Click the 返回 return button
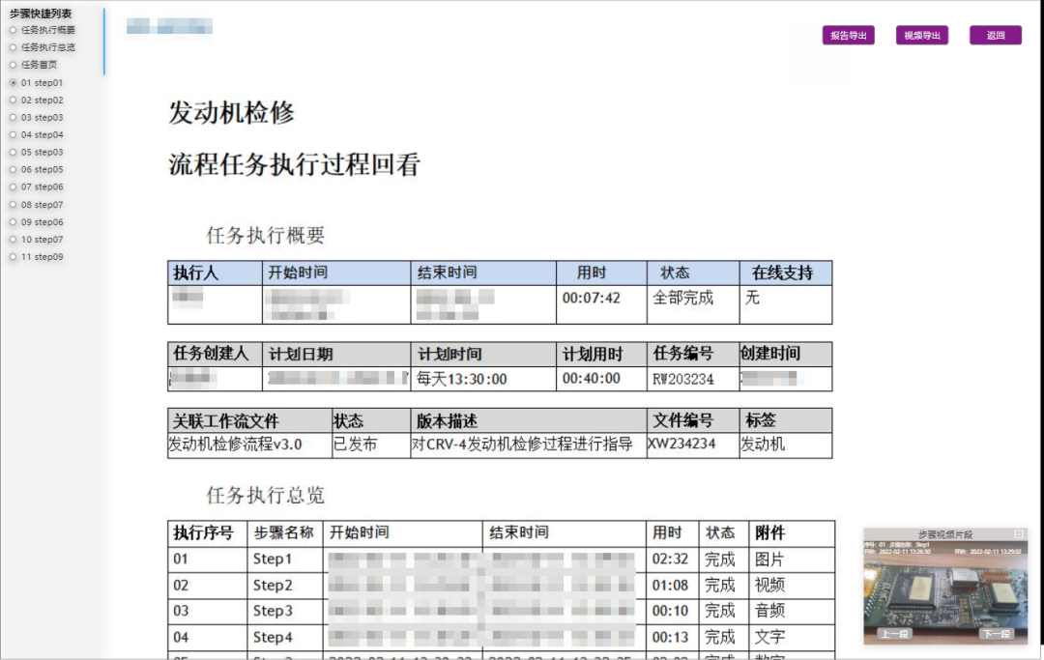1044x660 pixels. point(995,35)
